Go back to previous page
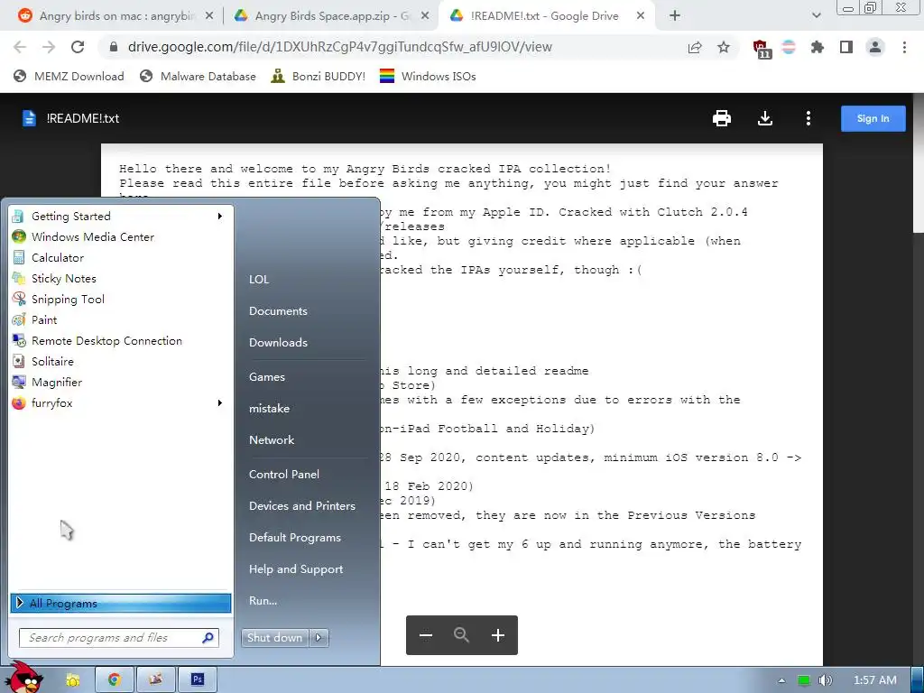Screen dimensions: 924x693 [20, 47]
